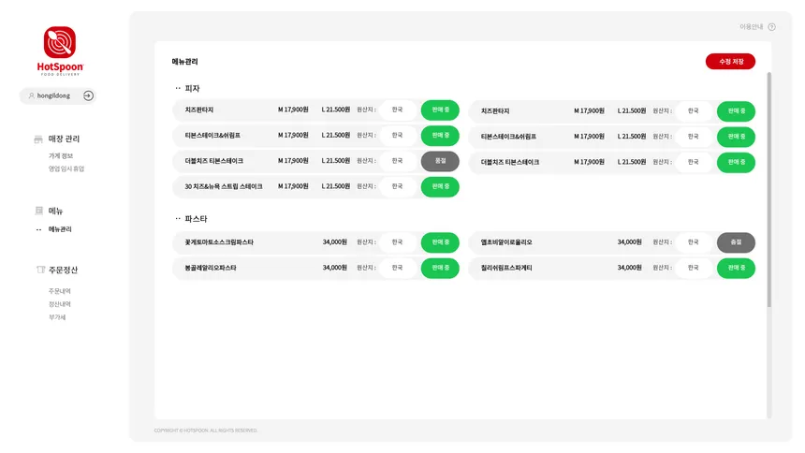Open the 이용안내 usage guide link
The width and height of the screenshot is (805, 453).
pos(751,27)
